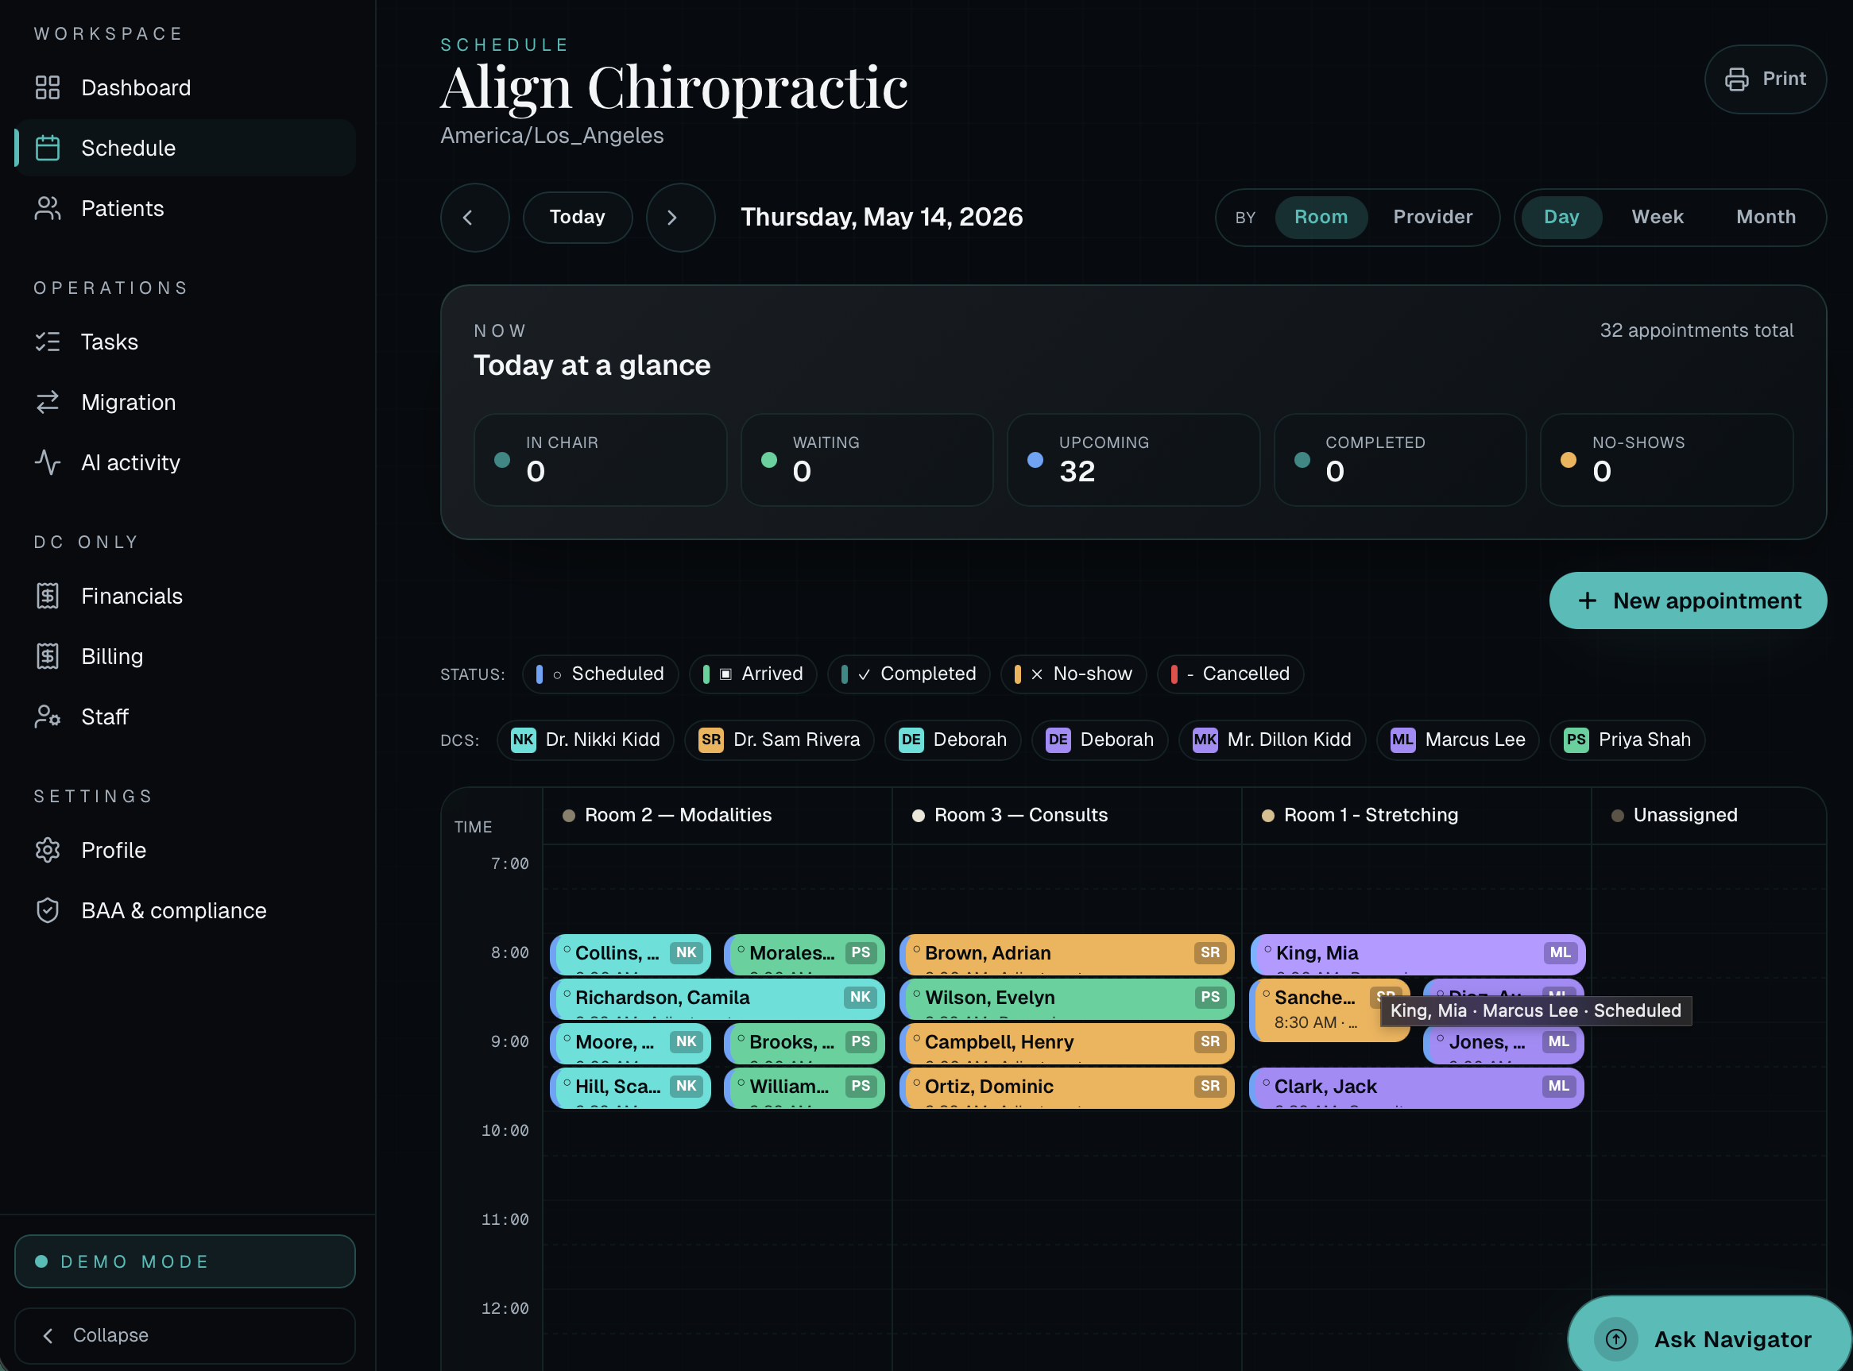Go to next day with right chevron

pyautogui.click(x=680, y=218)
